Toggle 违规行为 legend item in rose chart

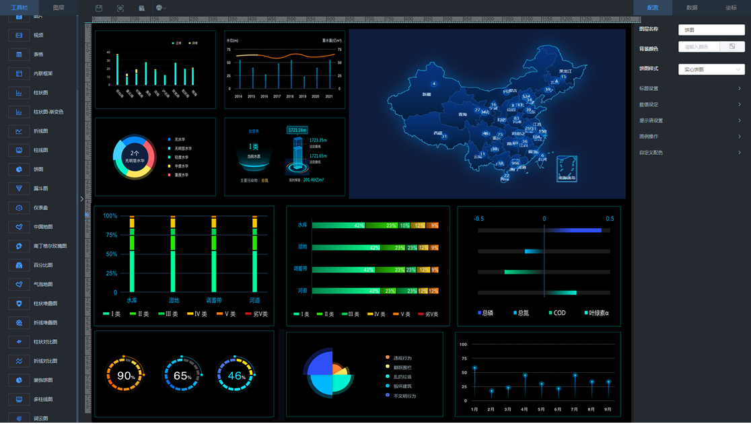click(401, 358)
